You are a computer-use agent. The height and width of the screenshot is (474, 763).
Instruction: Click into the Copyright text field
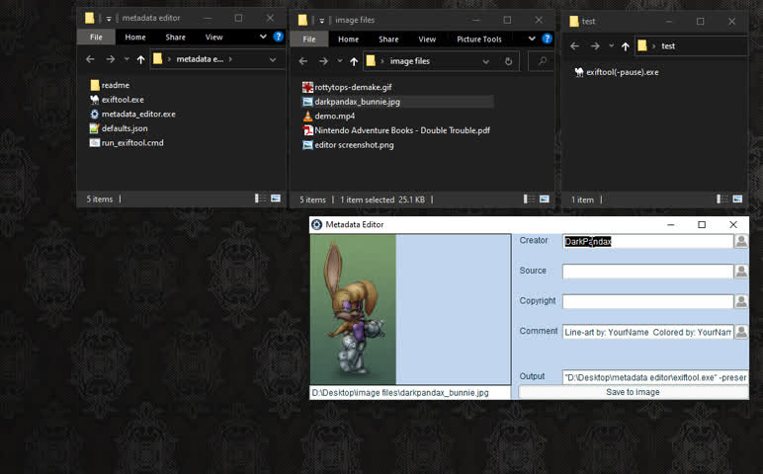click(646, 301)
